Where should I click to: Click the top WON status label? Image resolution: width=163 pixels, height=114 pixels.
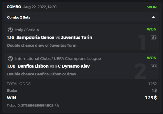coord(152,7)
